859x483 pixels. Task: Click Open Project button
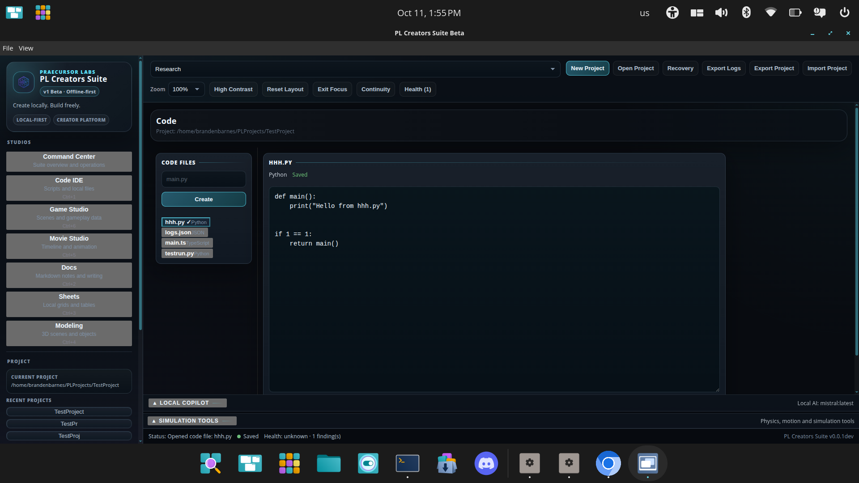(x=636, y=68)
